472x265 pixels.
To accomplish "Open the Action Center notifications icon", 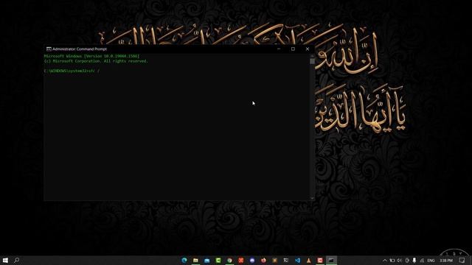I will click(462, 260).
